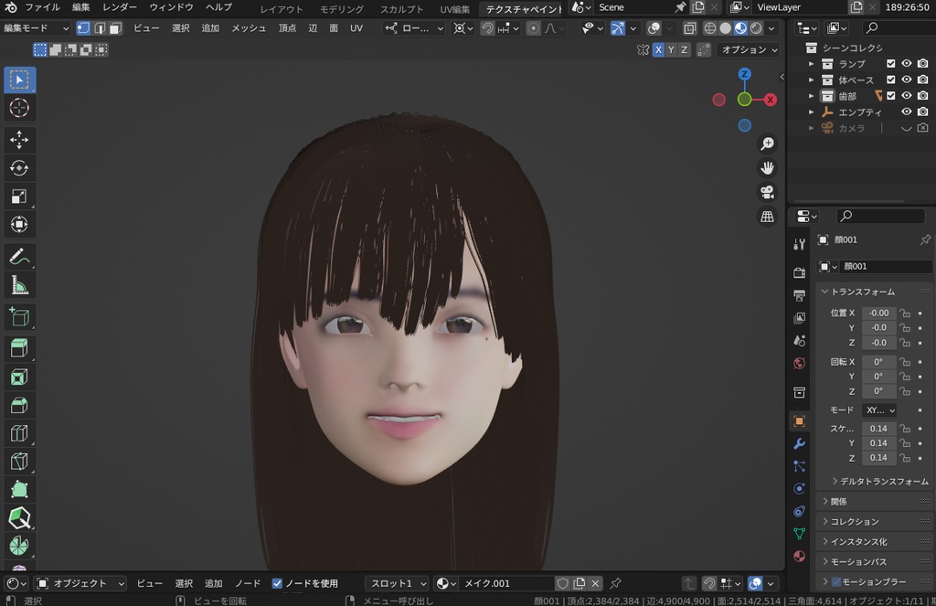Expand the 関係 panel
The height and width of the screenshot is (606, 936).
839,501
